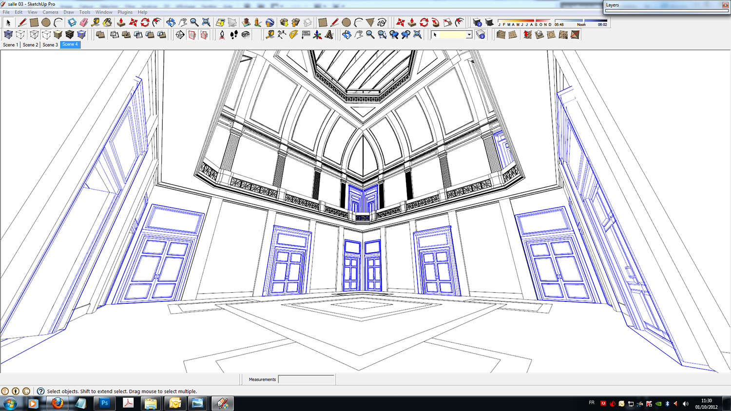Click the Measurements input box

(306, 379)
